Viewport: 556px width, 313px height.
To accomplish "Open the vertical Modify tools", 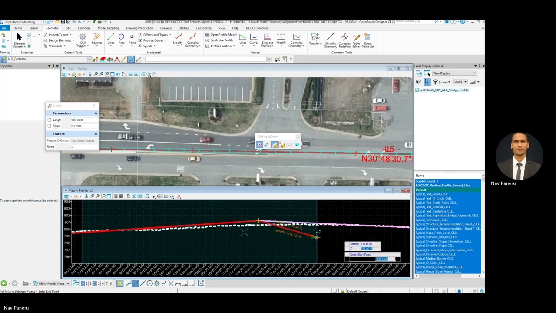I will pyautogui.click(x=281, y=39).
